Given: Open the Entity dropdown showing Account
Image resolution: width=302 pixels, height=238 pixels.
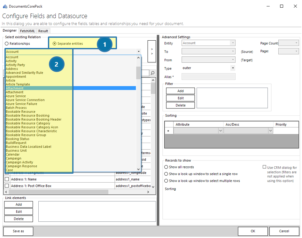Looking at the screenshot, I should point(233,43).
